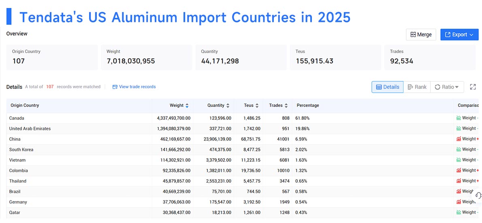Open the Ratio dropdown
Image resolution: width=482 pixels, height=223 pixels.
447,87
